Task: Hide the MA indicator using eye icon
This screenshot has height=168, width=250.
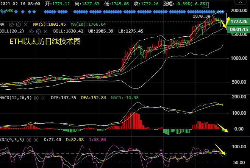Action: 11,24
